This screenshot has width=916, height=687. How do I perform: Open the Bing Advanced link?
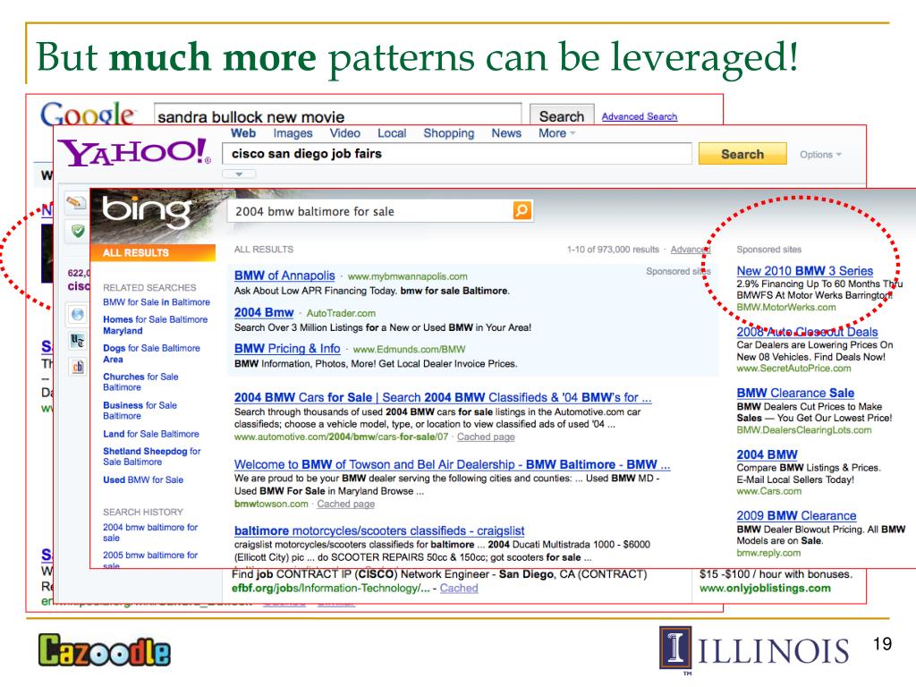point(690,250)
